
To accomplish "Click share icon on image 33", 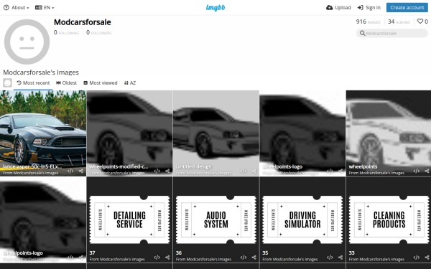I will (x=427, y=258).
